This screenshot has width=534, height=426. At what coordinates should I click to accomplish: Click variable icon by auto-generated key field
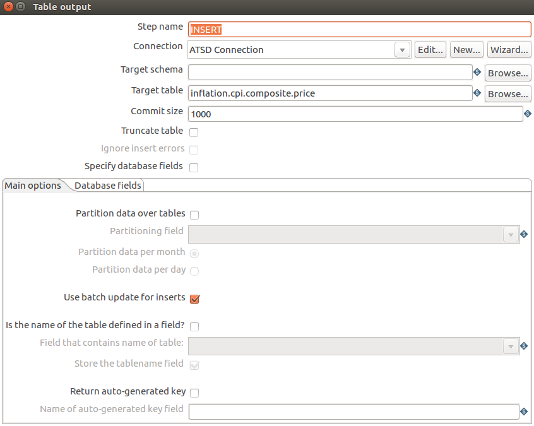pos(524,411)
